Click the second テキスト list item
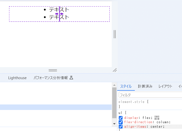Viewport: 182px width, 131px height. (59, 17)
